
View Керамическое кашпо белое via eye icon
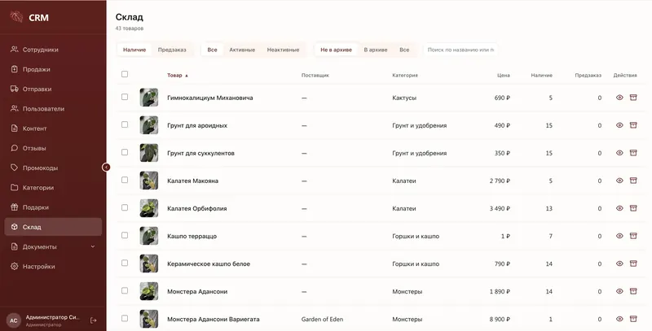[x=619, y=263]
